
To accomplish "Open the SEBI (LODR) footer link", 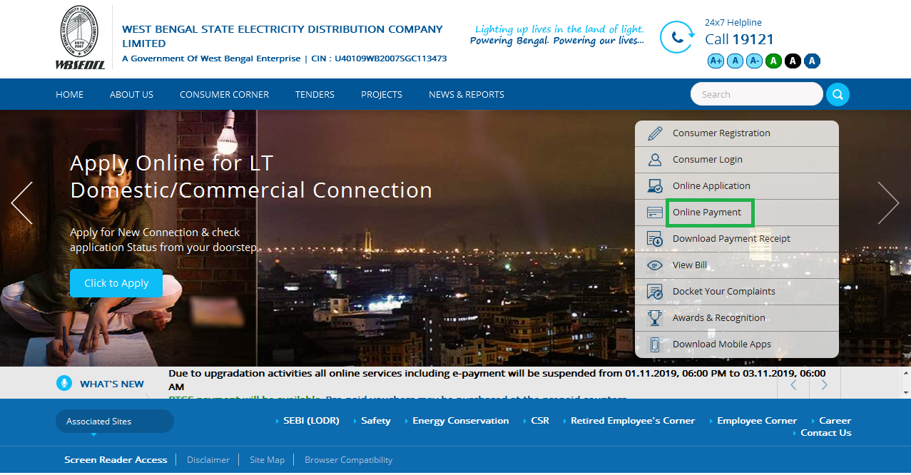I will (x=311, y=421).
